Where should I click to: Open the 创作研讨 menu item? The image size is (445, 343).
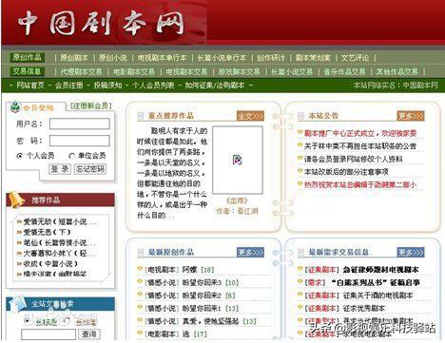271,57
